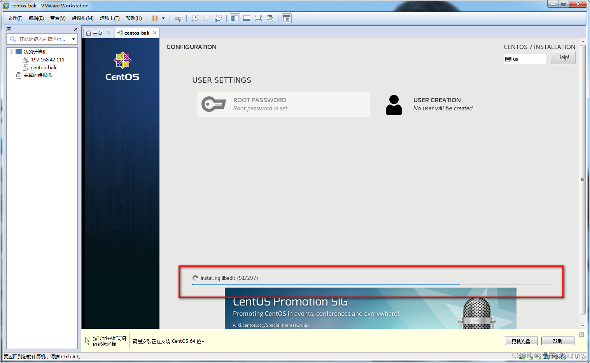Select 我的计算机 in the library tree
Viewport: 590px width, 363px height.
35,52
